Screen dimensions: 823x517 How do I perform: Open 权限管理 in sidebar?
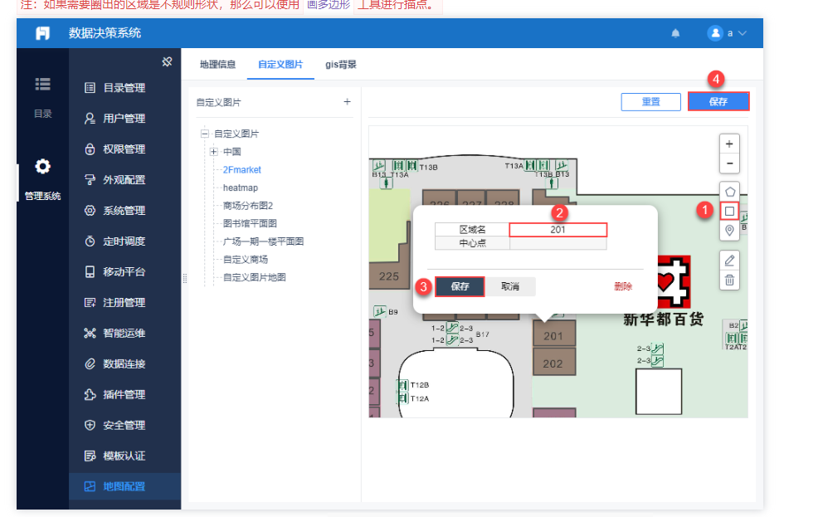click(124, 149)
